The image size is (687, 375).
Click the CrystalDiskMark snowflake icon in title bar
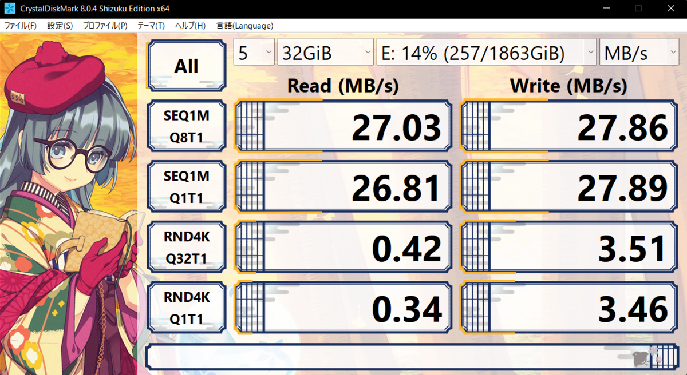click(9, 9)
